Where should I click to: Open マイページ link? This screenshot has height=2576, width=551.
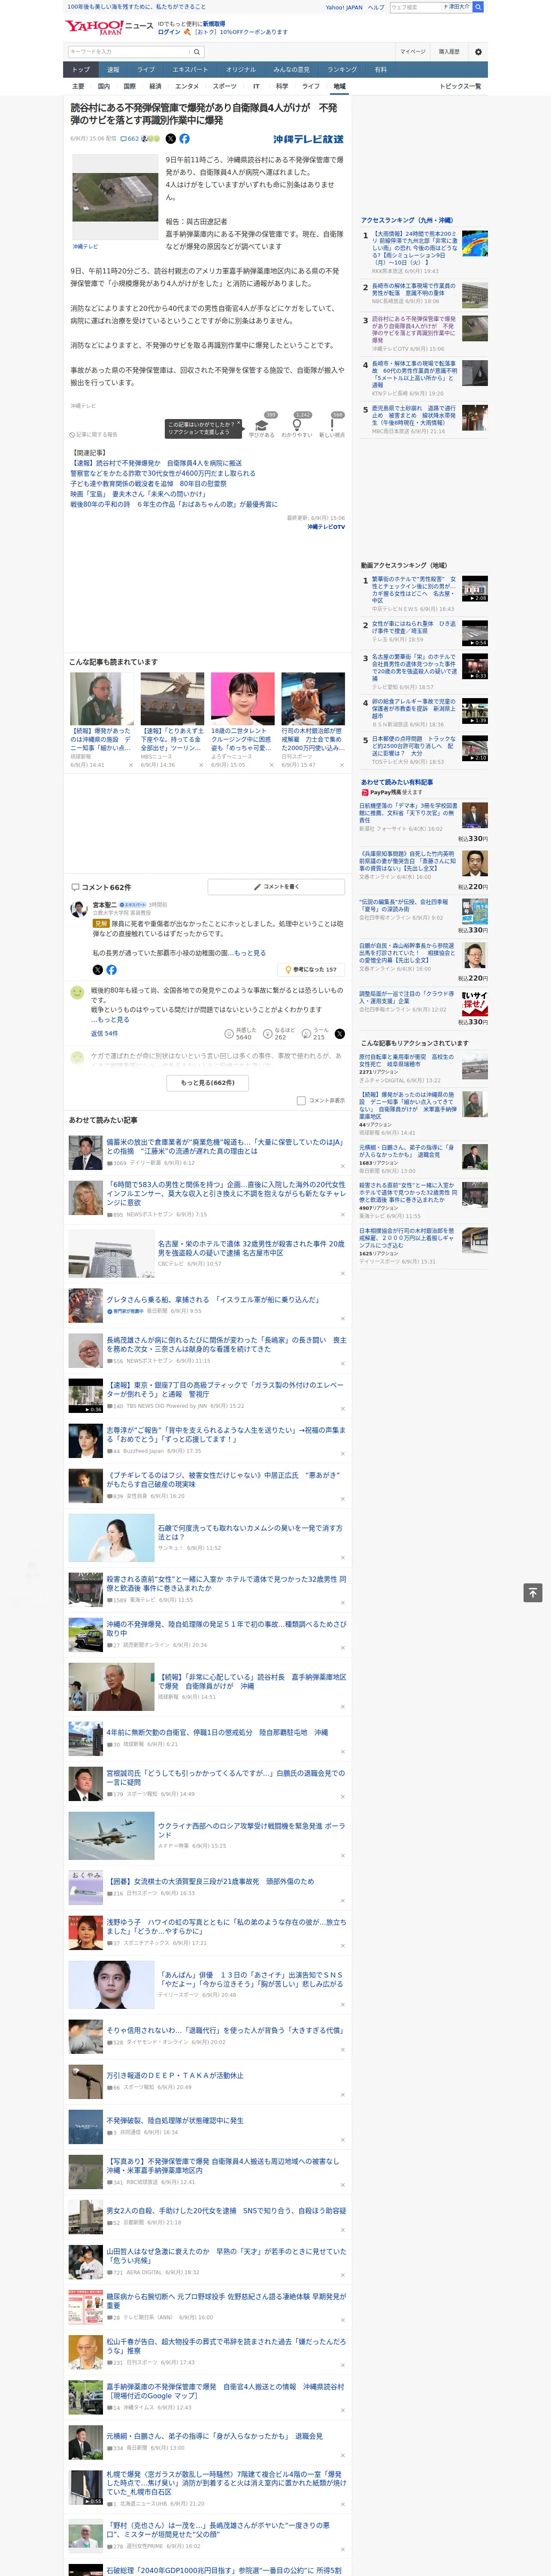(413, 52)
